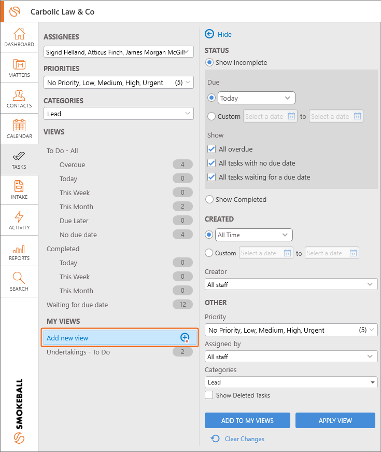Select the Show Completed radio button
Screen dimensions: 381x452
tap(209, 199)
